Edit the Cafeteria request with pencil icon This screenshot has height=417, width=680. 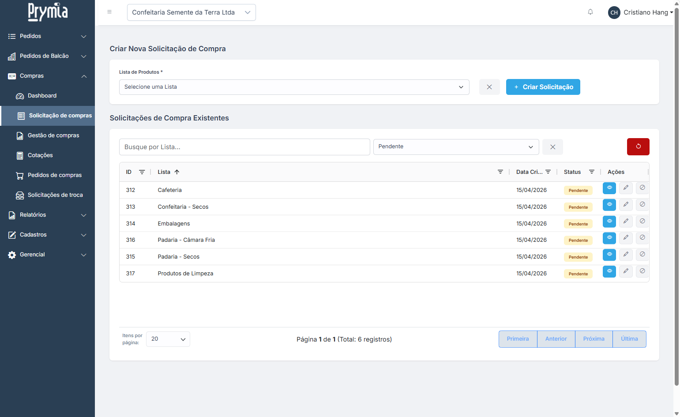(625, 188)
